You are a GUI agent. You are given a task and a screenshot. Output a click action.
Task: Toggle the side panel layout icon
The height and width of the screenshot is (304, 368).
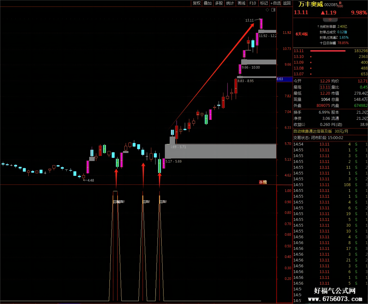click(x=273, y=10)
